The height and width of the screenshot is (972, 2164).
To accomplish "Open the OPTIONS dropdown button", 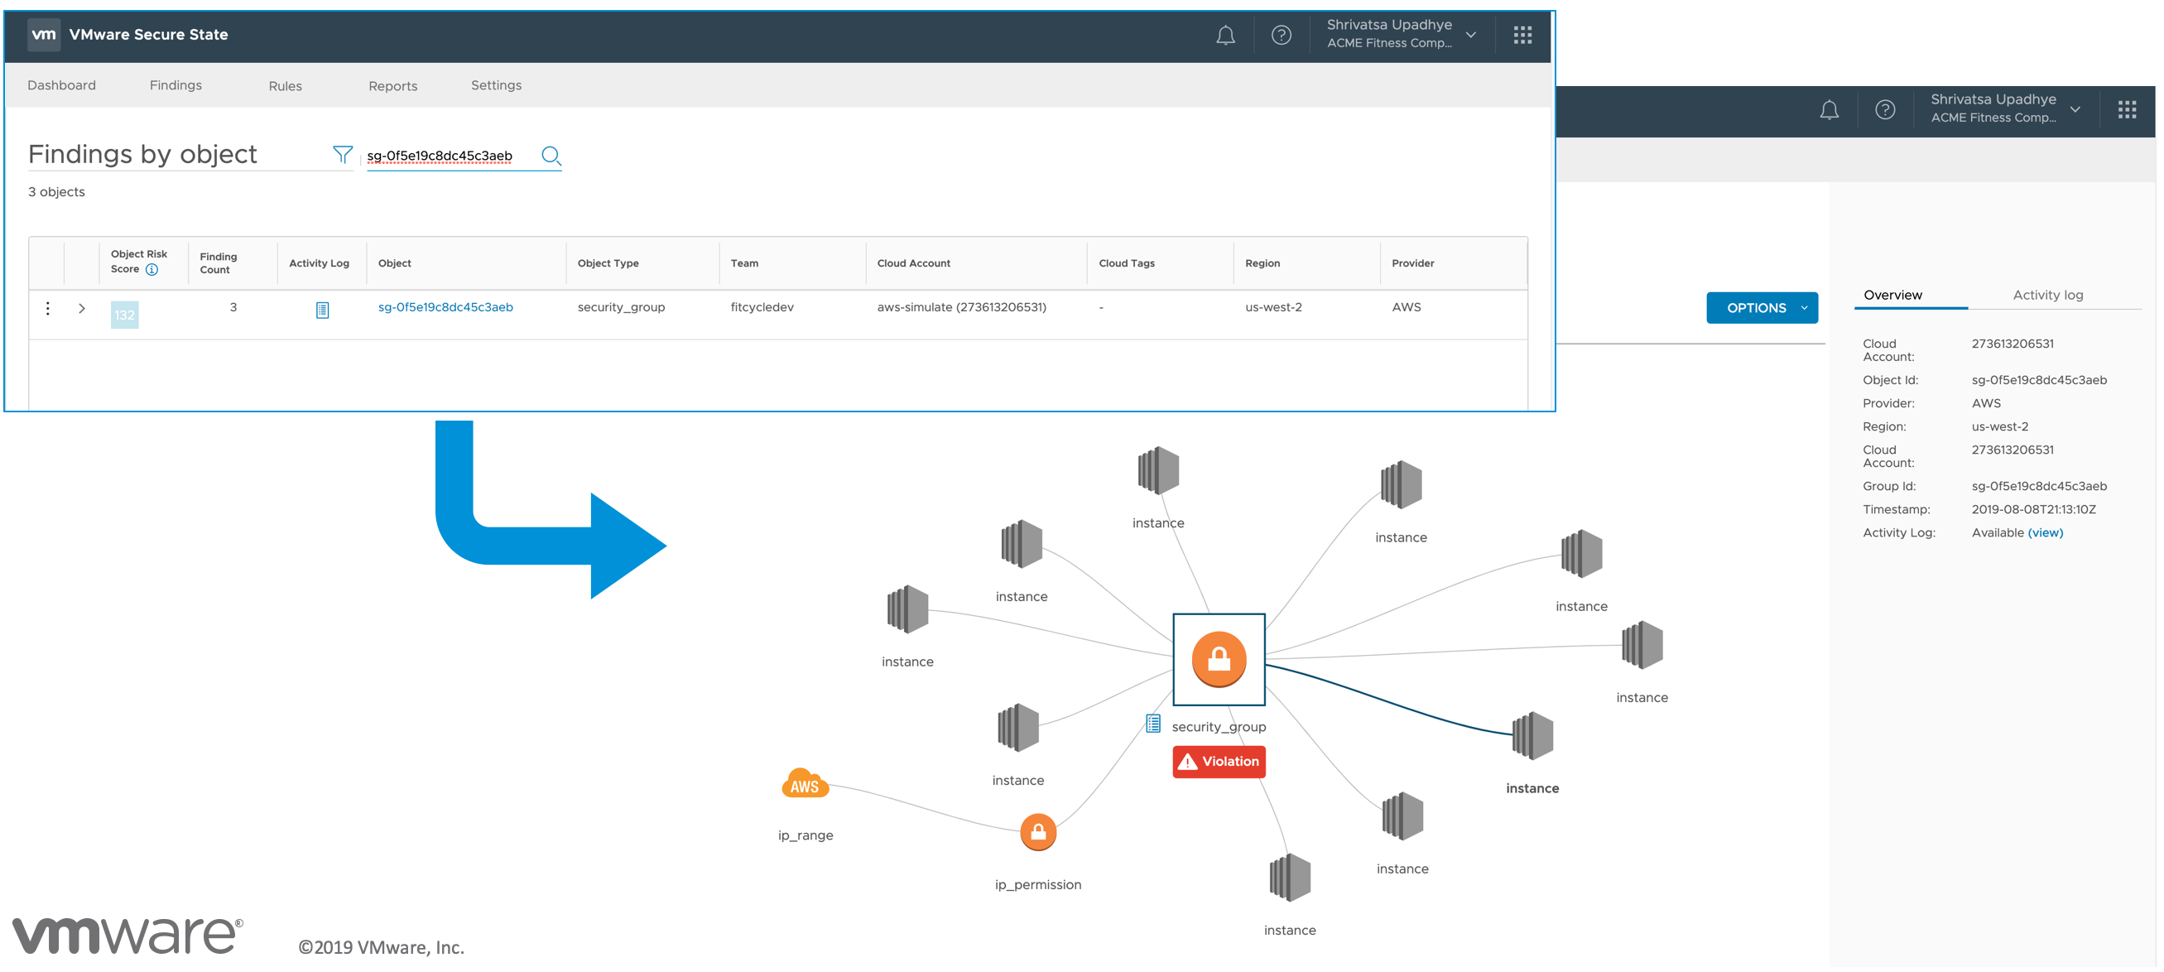I will pyautogui.click(x=1762, y=308).
